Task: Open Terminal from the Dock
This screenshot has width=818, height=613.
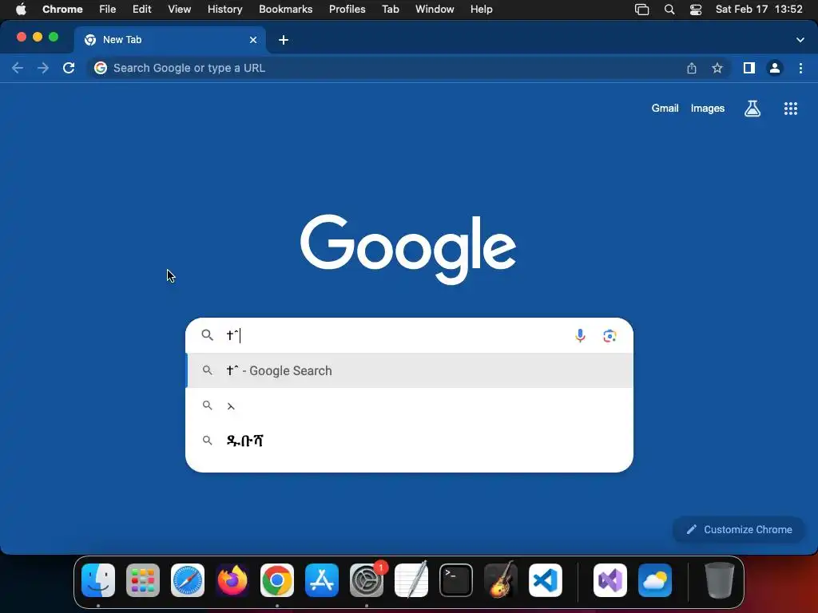Action: tap(456, 580)
